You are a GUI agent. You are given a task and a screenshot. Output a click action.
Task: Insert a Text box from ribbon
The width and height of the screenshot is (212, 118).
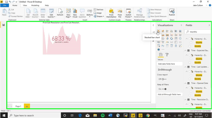pyautogui.click(x=99, y=10)
